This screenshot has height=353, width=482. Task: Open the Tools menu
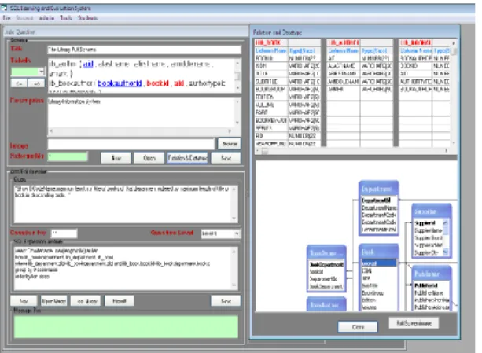tap(66, 18)
